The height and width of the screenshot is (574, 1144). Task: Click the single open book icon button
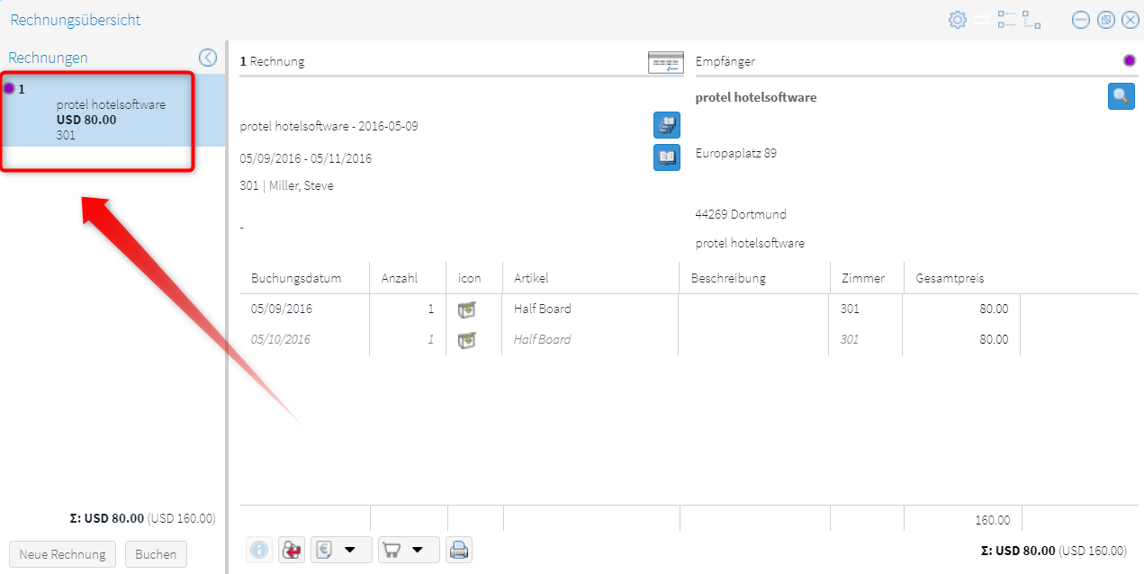[666, 157]
